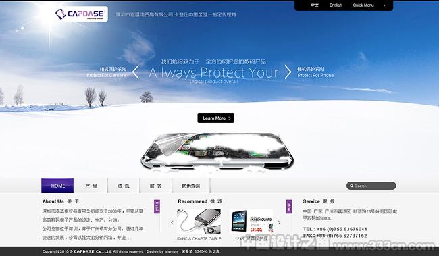
Task: Open the 防伪查询 navigation tab
Action: pos(191,186)
